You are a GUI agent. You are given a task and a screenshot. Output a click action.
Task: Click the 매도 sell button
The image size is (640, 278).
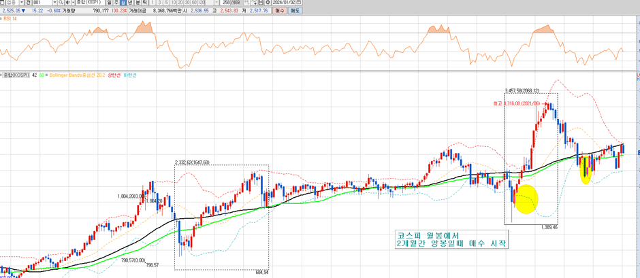pos(295,11)
